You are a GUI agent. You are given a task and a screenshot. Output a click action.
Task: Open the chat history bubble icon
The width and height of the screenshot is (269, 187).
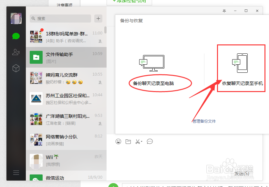click(x=150, y=141)
